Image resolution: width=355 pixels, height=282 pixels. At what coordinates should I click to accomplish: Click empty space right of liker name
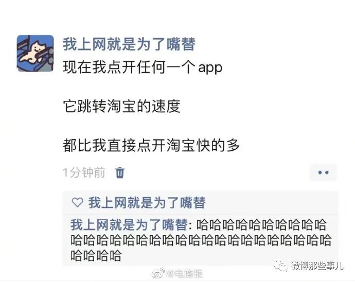(x=272, y=203)
